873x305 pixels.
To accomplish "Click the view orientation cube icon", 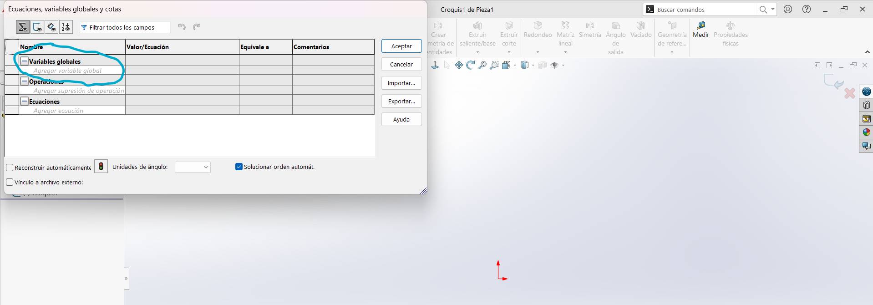I will [506, 65].
